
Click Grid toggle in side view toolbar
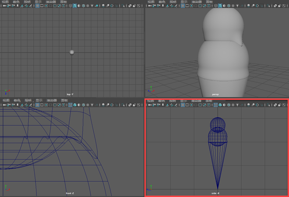(183, 105)
